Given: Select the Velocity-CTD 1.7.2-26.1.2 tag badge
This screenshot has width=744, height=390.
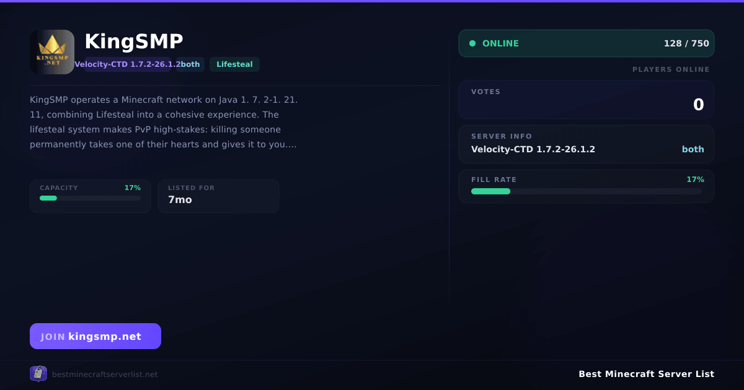Looking at the screenshot, I should [x=128, y=64].
